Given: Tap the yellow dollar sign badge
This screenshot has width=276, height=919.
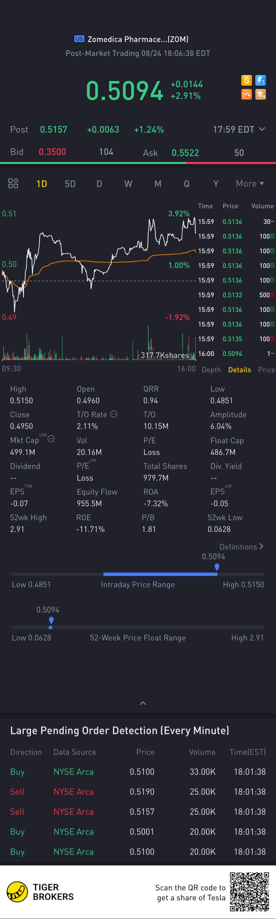Looking at the screenshot, I should click(247, 80).
